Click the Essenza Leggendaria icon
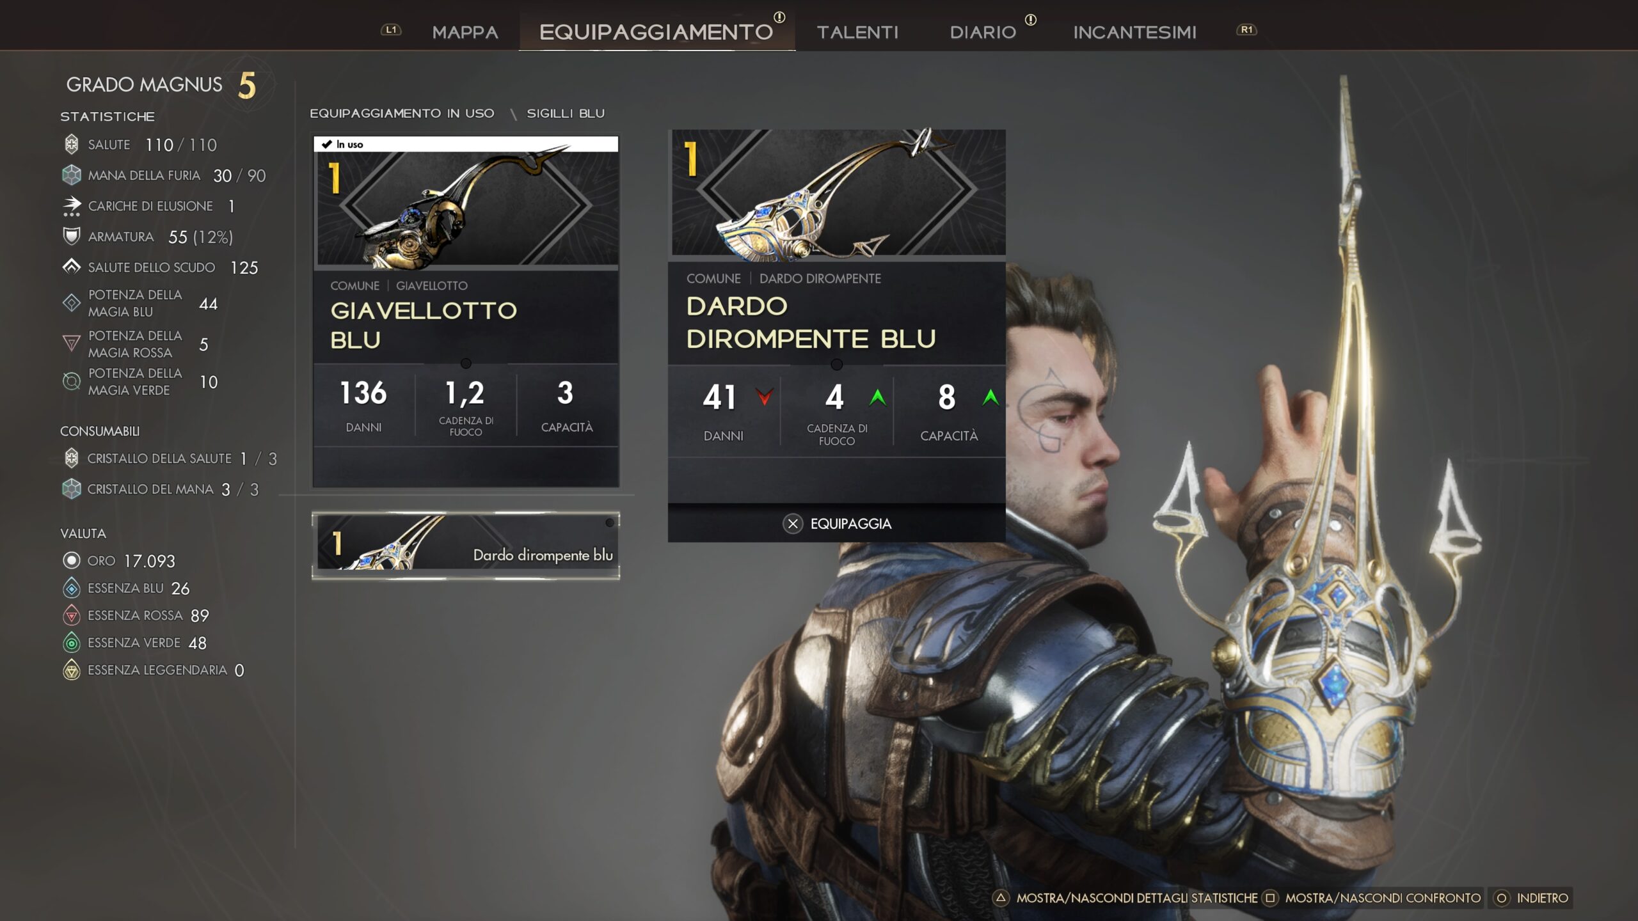This screenshot has height=921, width=1638. point(72,670)
